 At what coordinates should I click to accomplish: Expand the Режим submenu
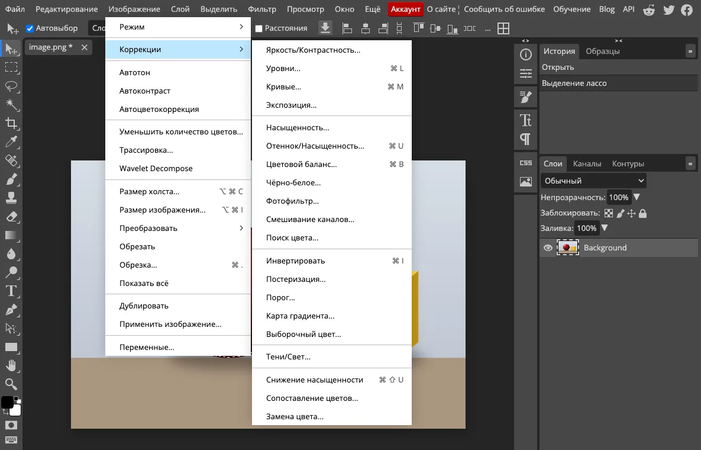pyautogui.click(x=178, y=27)
